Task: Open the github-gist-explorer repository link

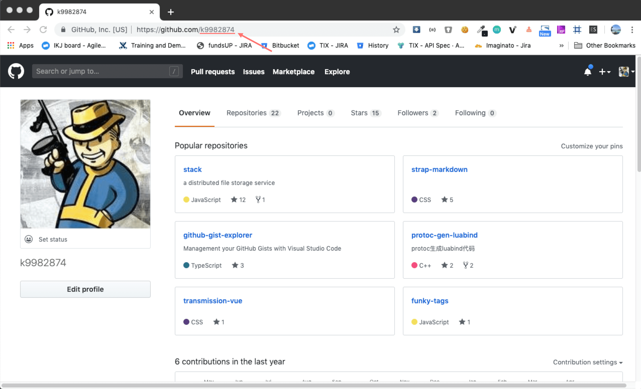Action: [x=218, y=235]
